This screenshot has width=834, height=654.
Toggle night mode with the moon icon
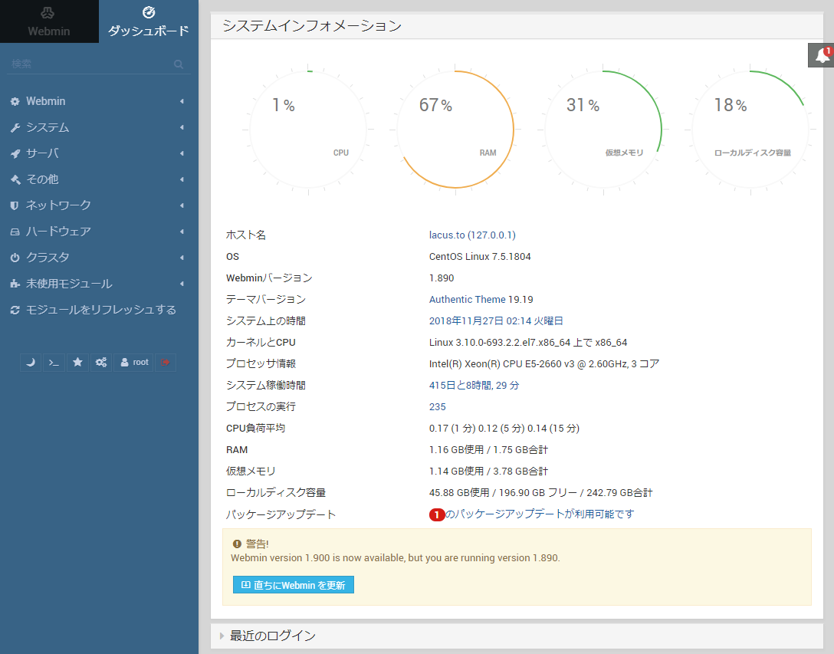30,362
